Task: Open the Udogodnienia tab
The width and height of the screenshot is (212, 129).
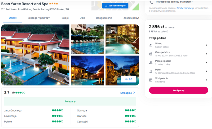Action: (x=104, y=18)
